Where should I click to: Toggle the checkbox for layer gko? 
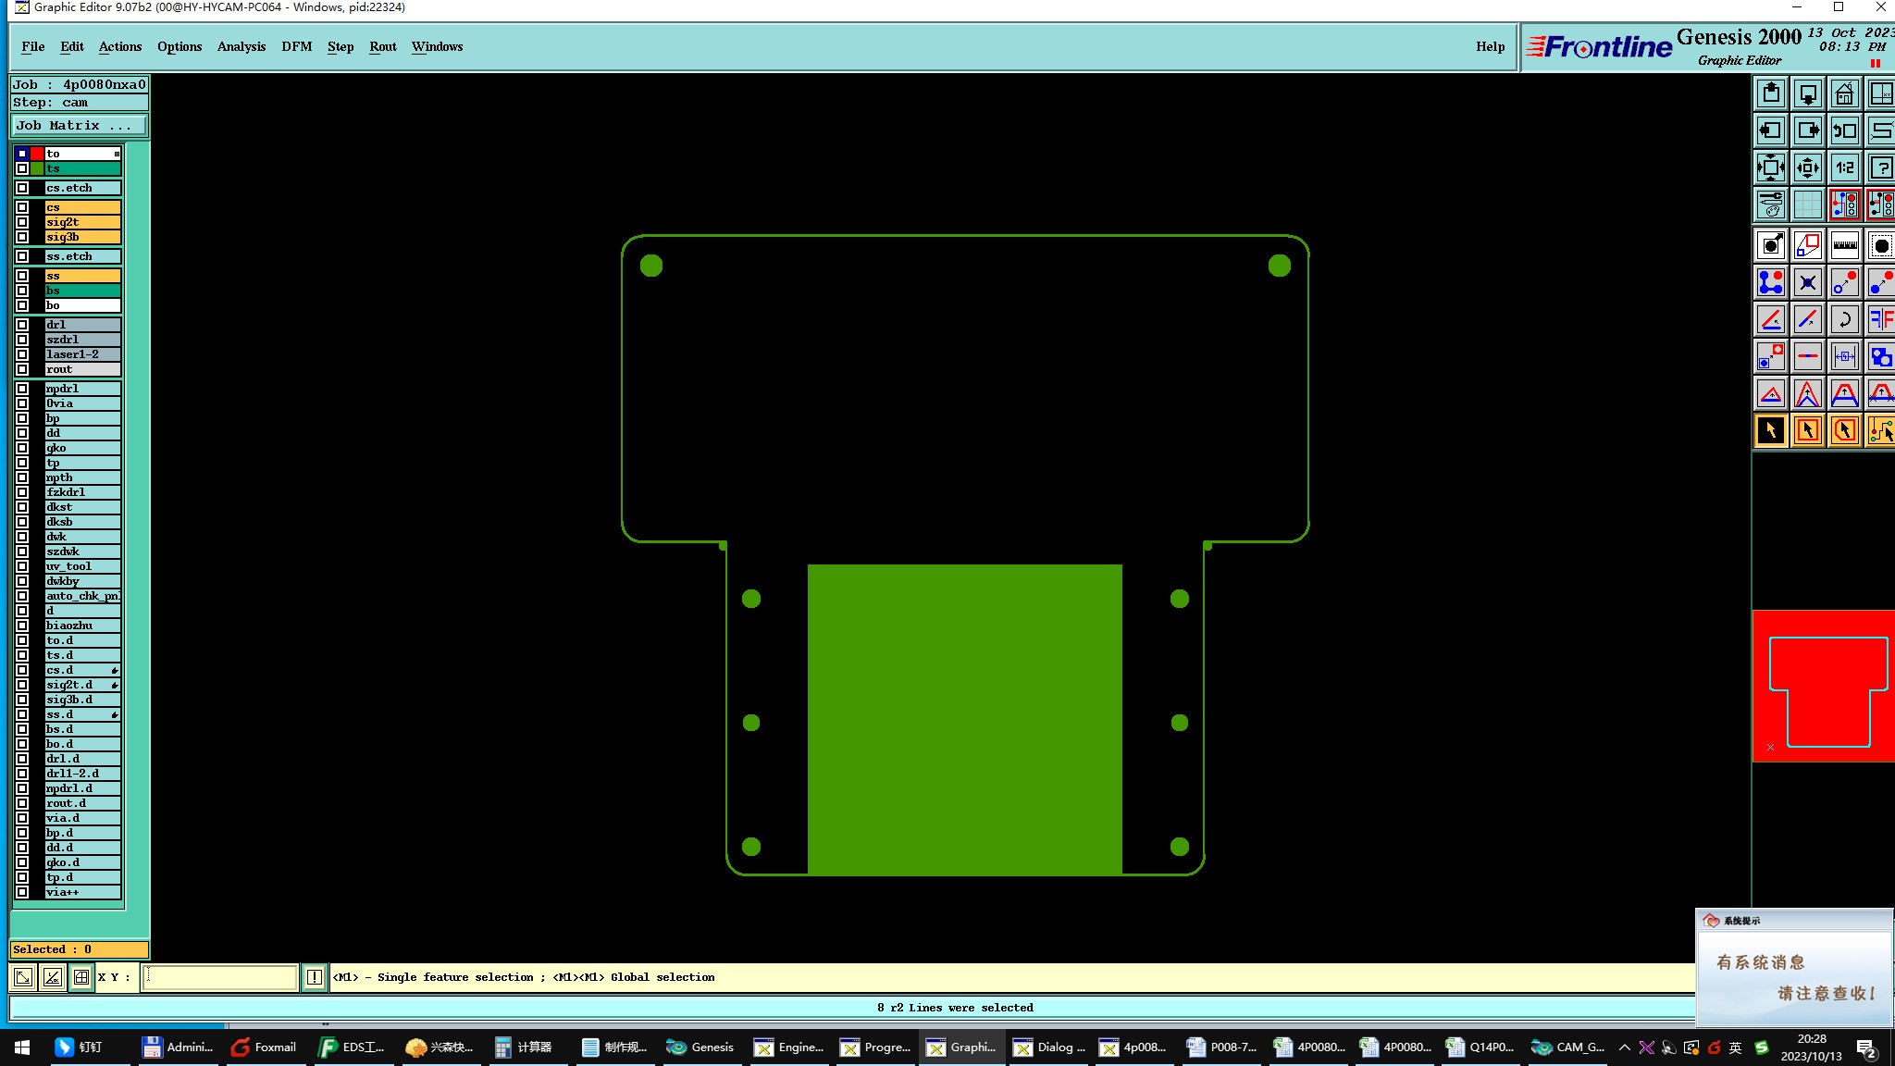coord(22,448)
